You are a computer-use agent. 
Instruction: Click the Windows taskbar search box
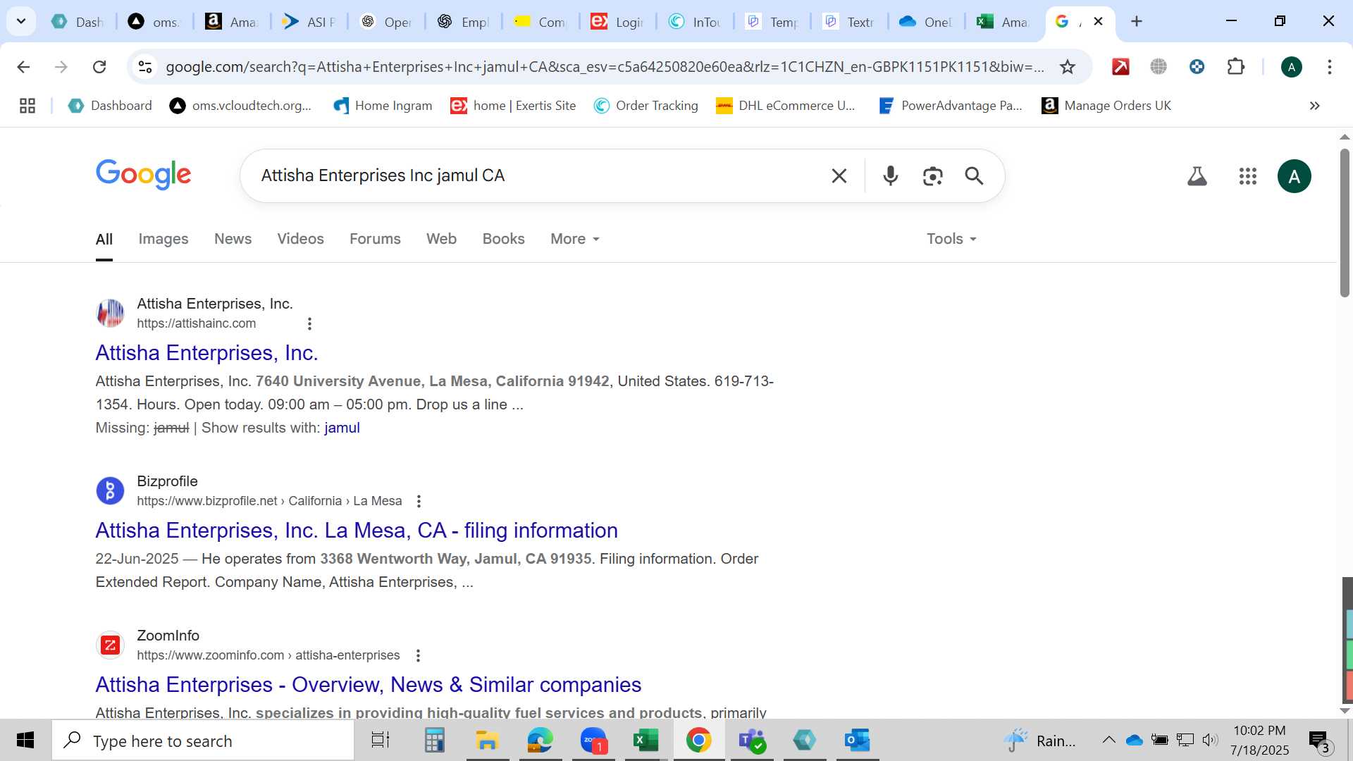coord(203,741)
